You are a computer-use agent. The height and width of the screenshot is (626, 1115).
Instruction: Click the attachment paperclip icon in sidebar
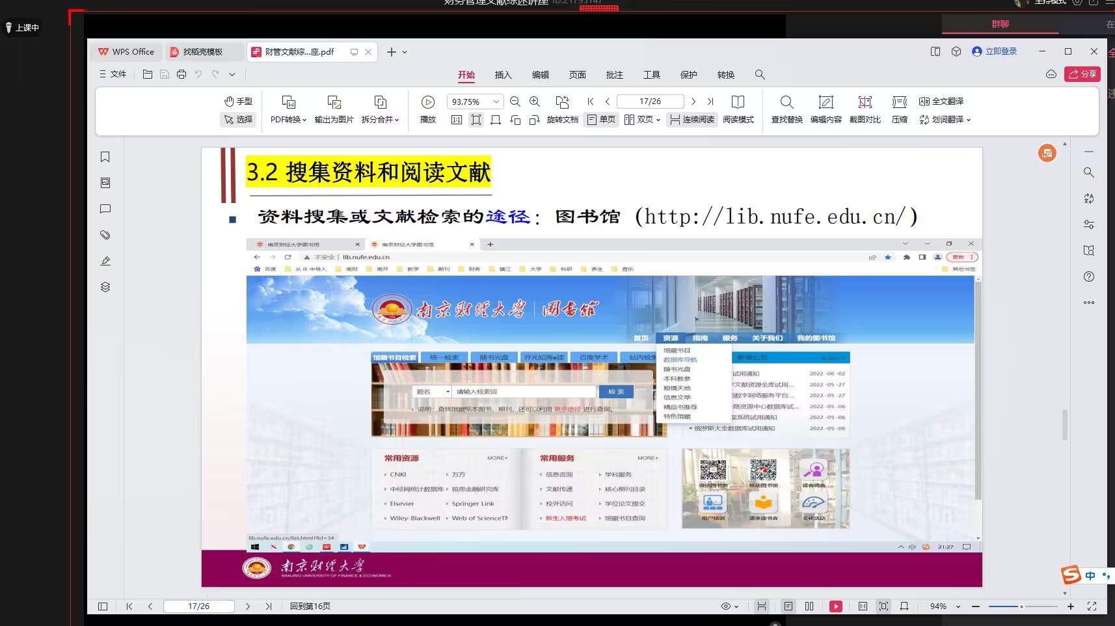coord(105,235)
